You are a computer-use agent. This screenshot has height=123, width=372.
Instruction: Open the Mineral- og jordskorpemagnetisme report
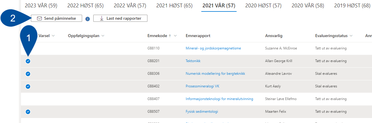point(213,48)
